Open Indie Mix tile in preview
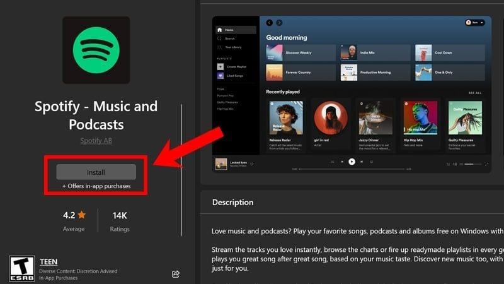Screen dimensions: 504x284 tap(375, 53)
